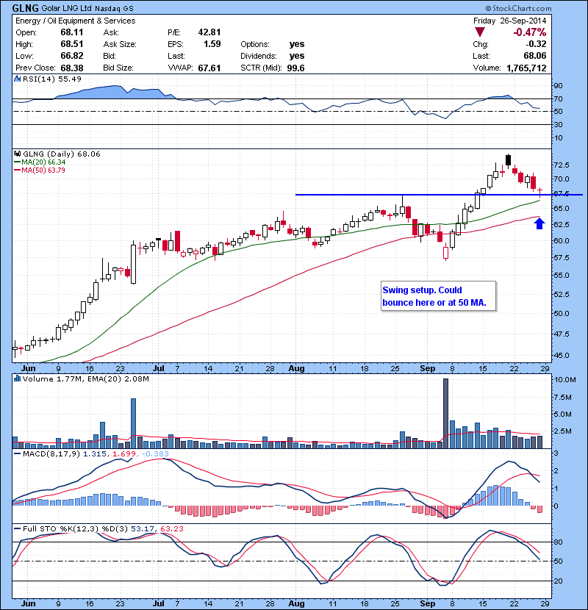Click the 90 level on the RSI axis

click(558, 85)
